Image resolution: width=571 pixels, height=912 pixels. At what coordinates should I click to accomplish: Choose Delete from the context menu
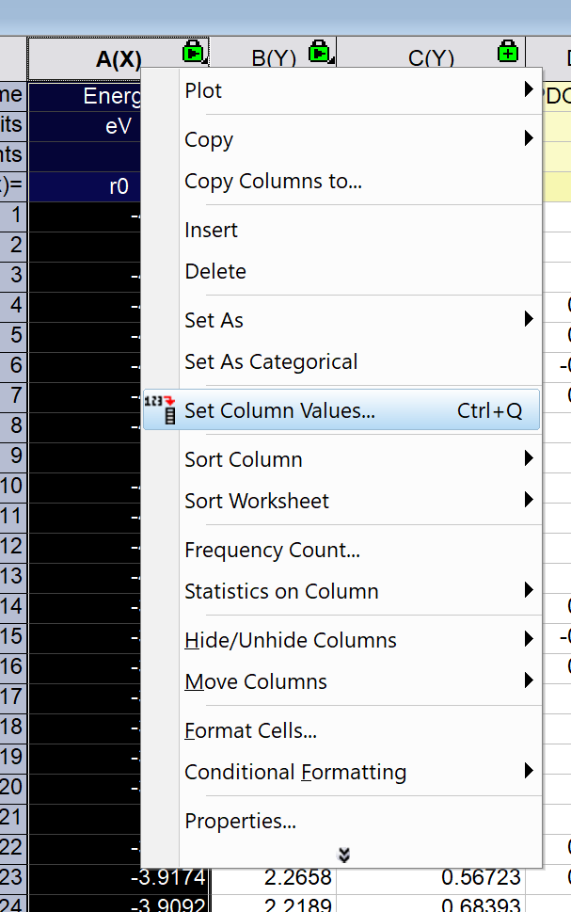tap(215, 271)
